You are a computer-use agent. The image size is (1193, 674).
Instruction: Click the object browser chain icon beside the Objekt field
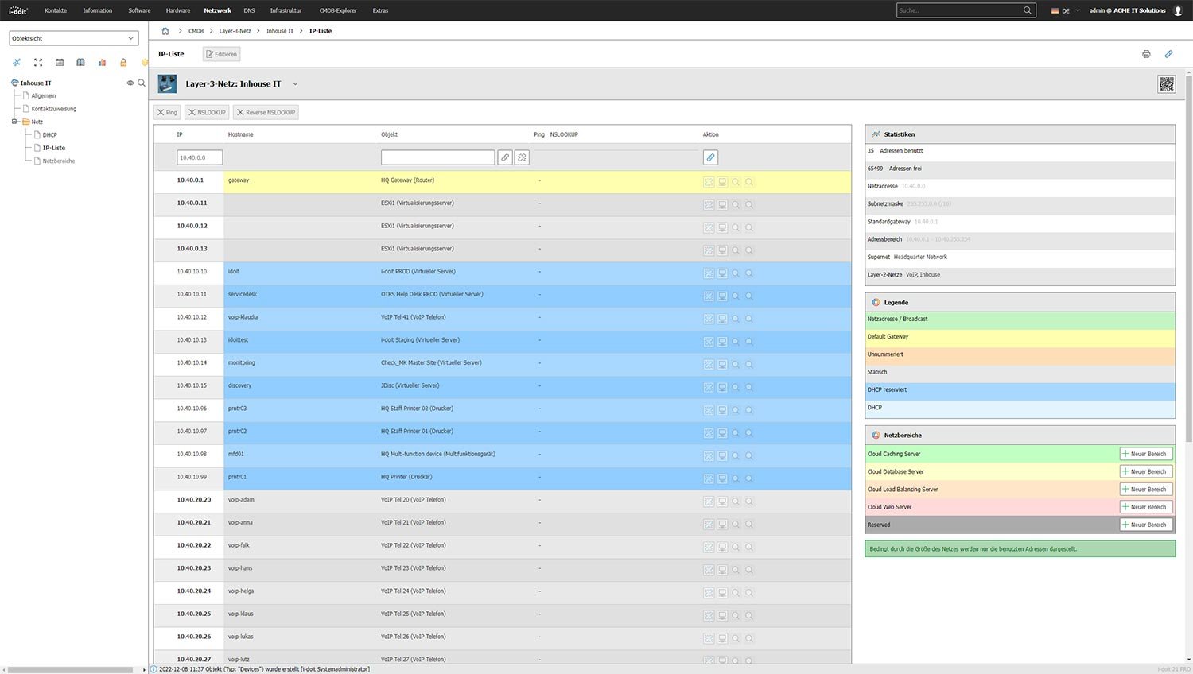505,157
